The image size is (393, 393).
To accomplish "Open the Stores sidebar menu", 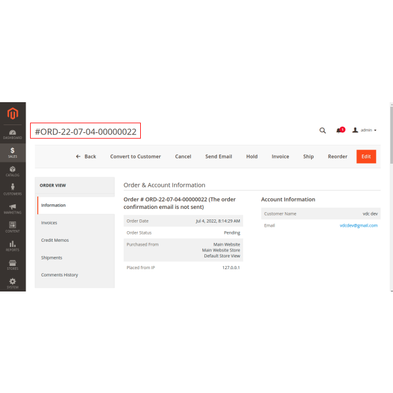I will pos(12,265).
